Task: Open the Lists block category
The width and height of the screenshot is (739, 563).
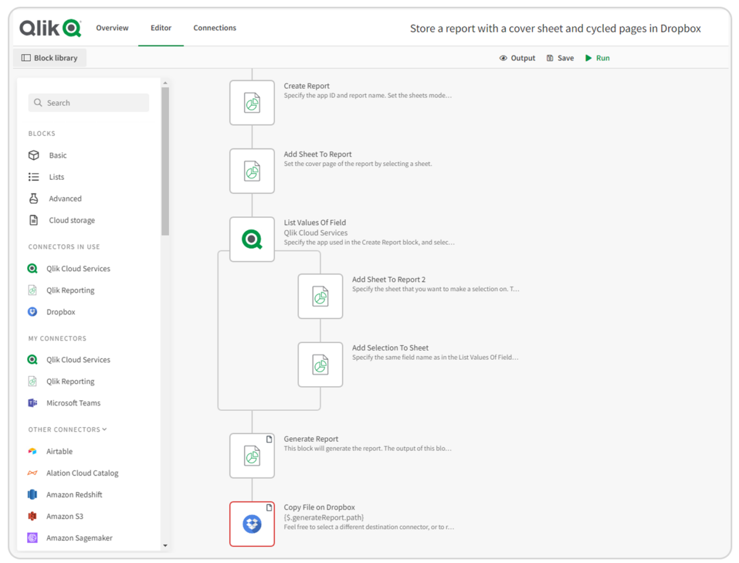Action: coord(56,177)
